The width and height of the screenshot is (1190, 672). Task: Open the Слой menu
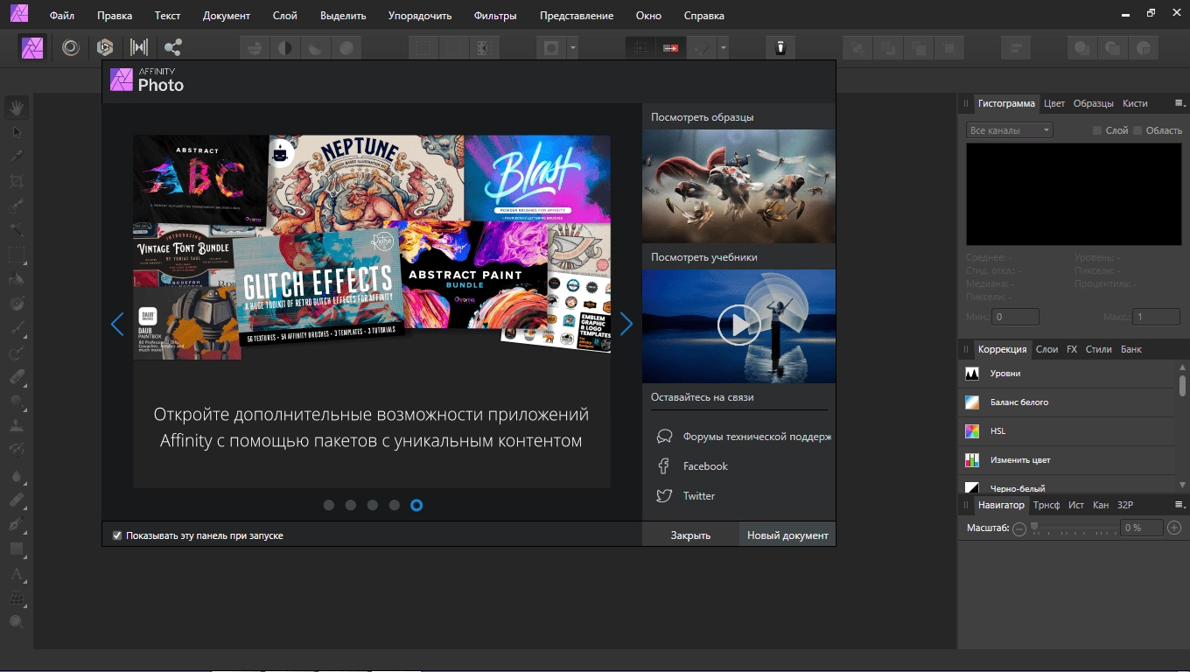click(284, 16)
